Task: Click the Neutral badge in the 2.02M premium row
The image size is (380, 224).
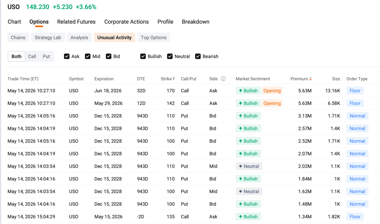Action: pos(249,166)
